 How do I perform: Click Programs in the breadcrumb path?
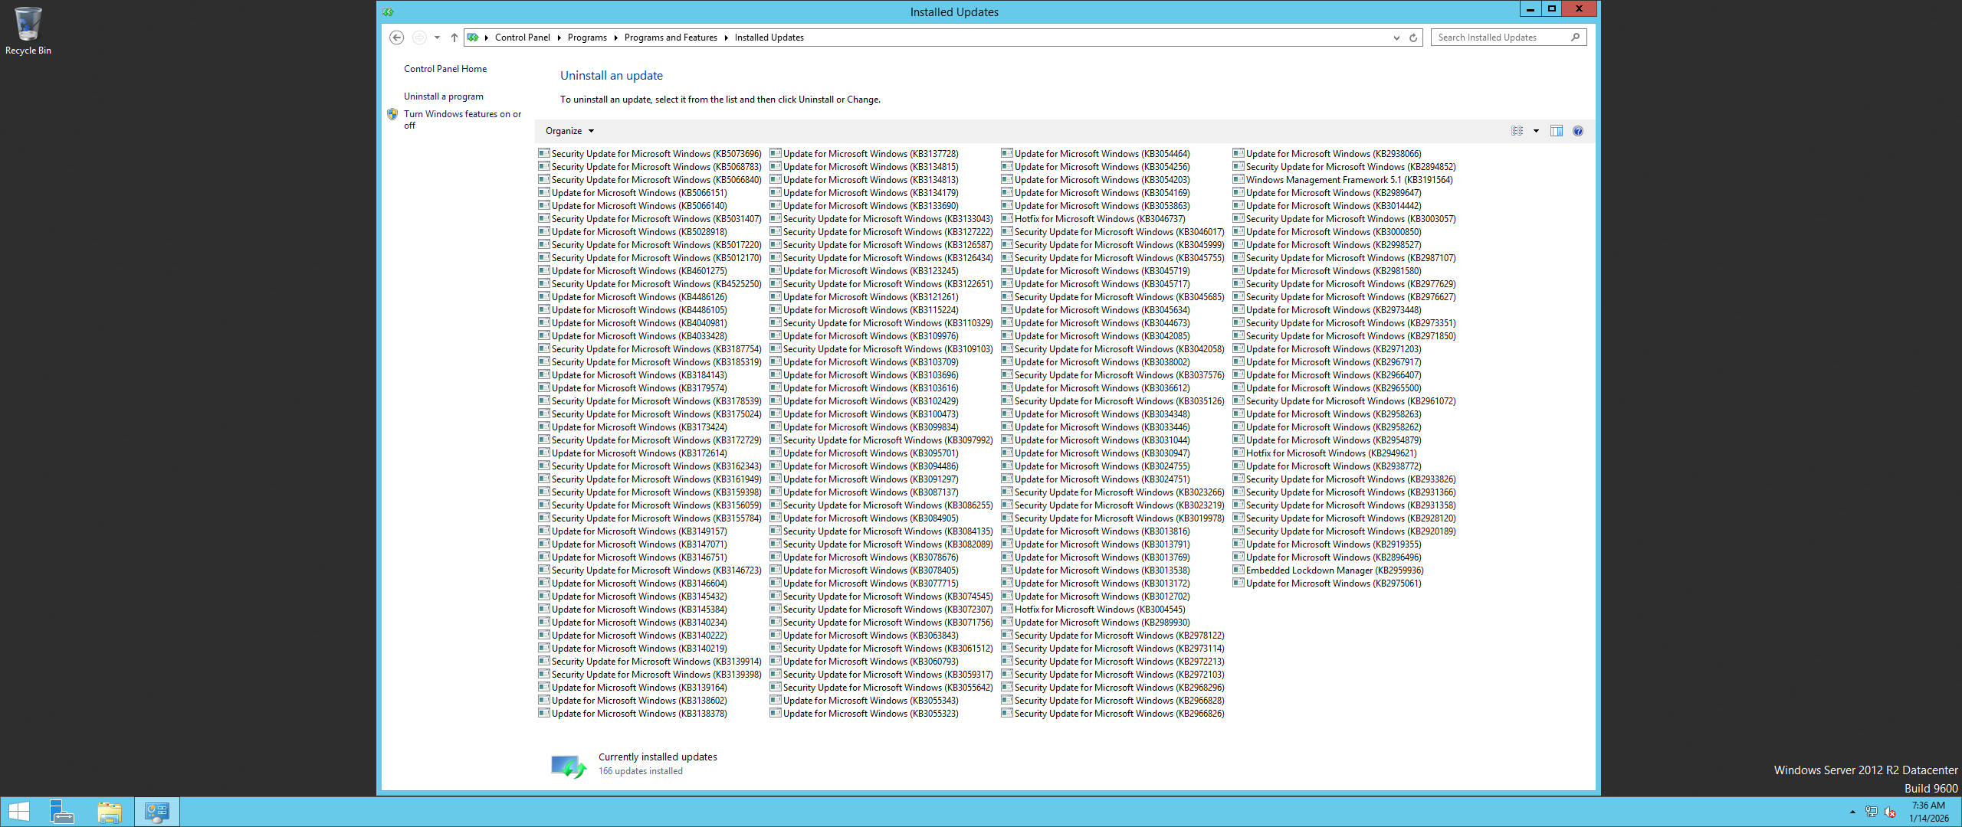[586, 38]
